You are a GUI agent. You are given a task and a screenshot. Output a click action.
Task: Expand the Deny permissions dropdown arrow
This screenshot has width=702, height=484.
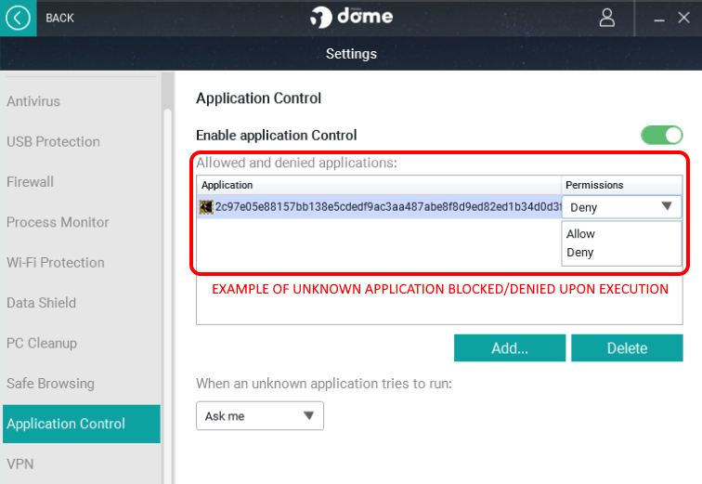click(667, 207)
